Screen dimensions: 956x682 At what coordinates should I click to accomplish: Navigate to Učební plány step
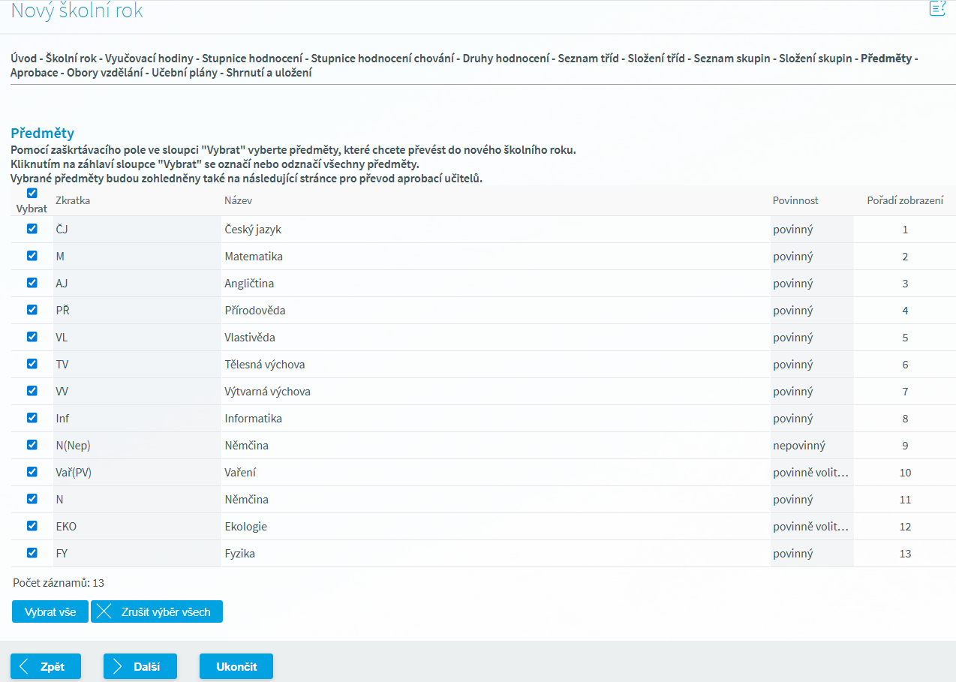tap(185, 73)
